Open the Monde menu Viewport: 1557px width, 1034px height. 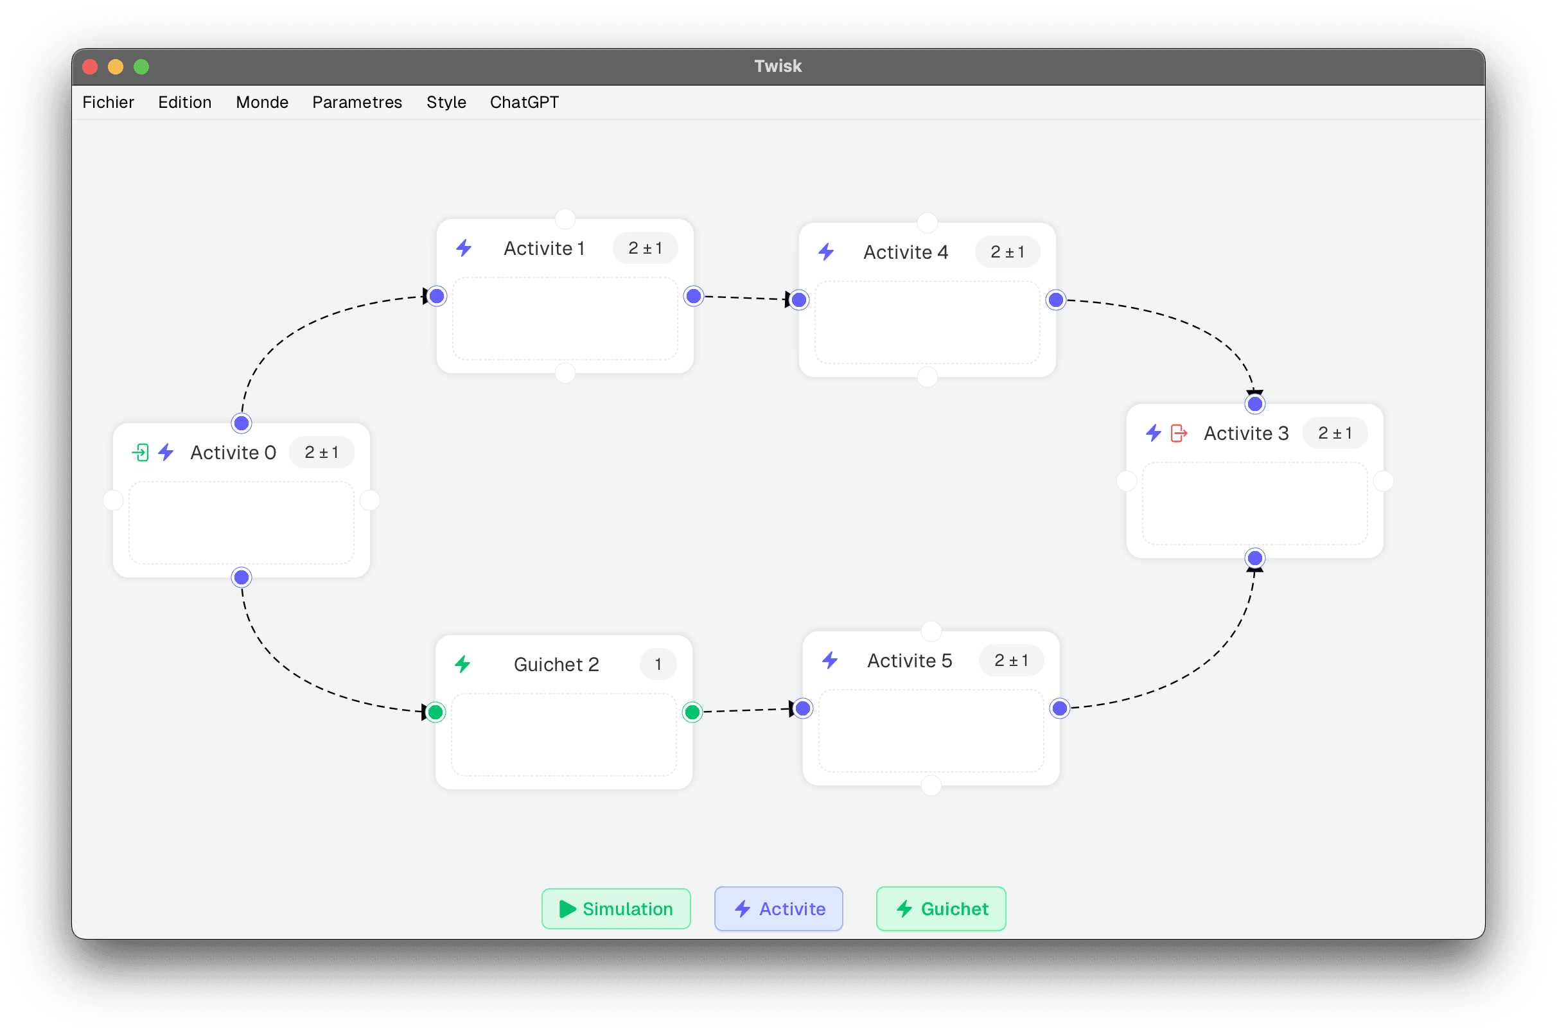(262, 102)
